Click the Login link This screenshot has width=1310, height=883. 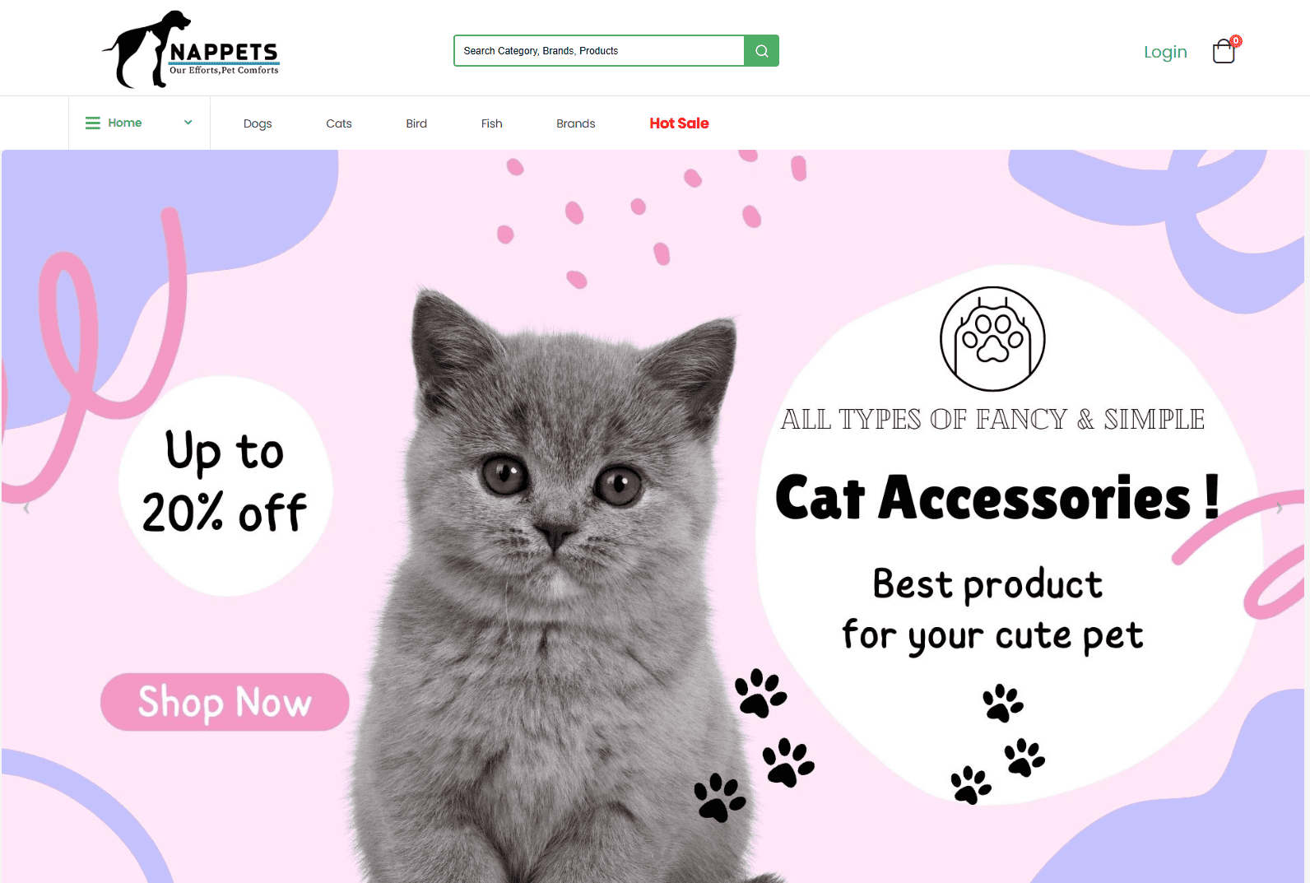(x=1165, y=52)
